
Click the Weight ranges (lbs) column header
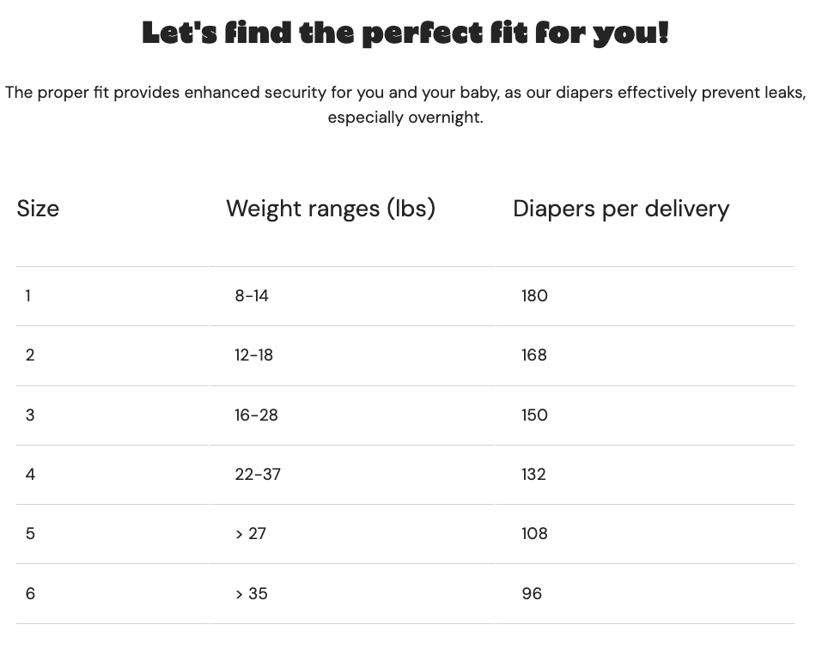pos(331,209)
